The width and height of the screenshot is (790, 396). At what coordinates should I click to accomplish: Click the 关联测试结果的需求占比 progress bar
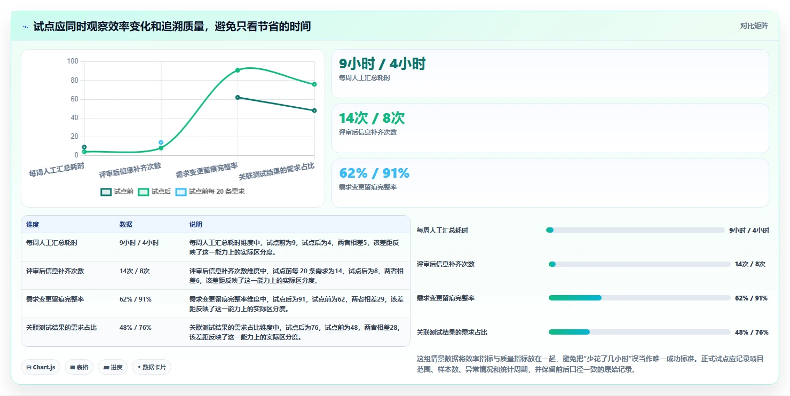pos(639,332)
